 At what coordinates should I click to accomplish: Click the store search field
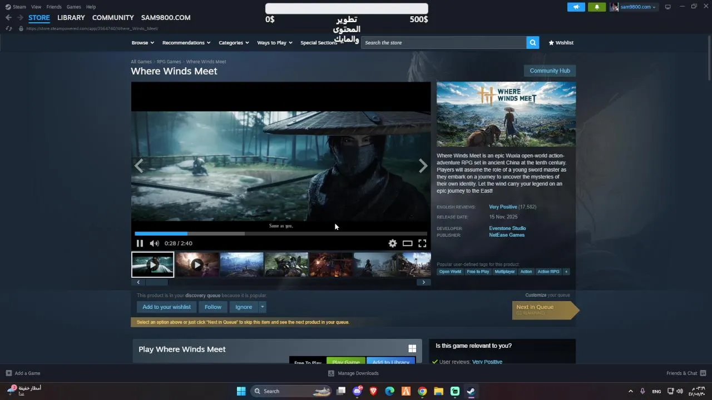pos(444,43)
